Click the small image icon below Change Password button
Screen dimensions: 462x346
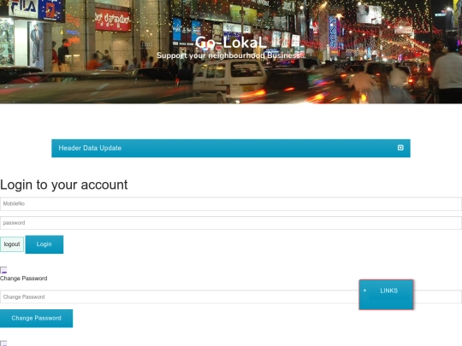[x=3, y=343]
